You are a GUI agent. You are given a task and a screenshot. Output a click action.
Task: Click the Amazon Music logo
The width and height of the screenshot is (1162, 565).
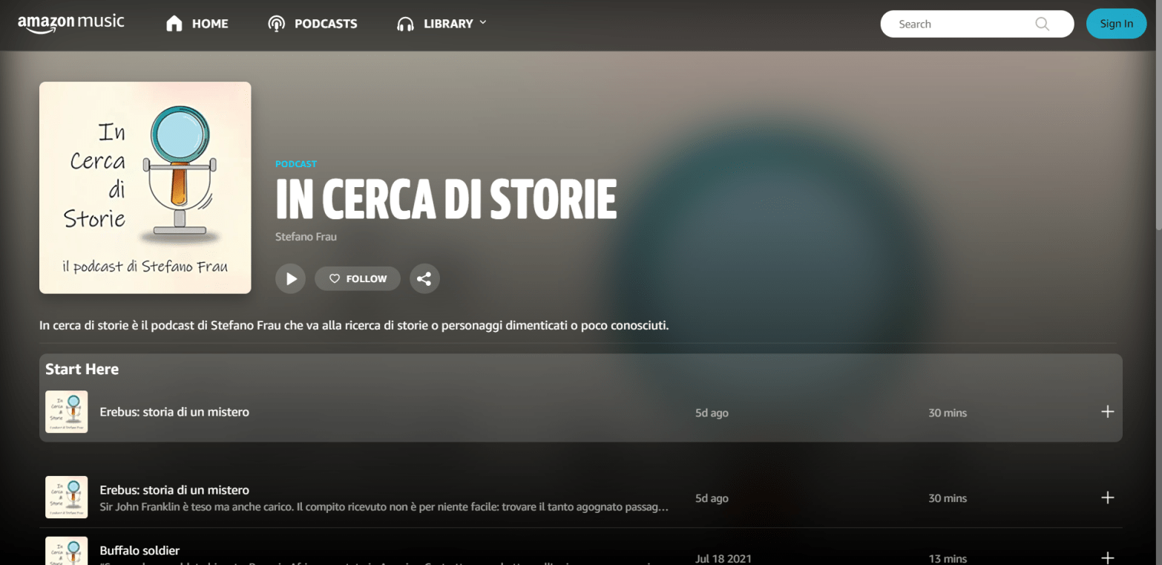pos(71,24)
